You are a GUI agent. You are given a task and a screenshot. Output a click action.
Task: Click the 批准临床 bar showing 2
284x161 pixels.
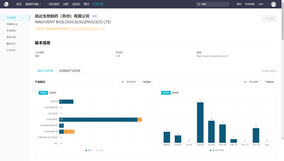pyautogui.click(x=178, y=139)
